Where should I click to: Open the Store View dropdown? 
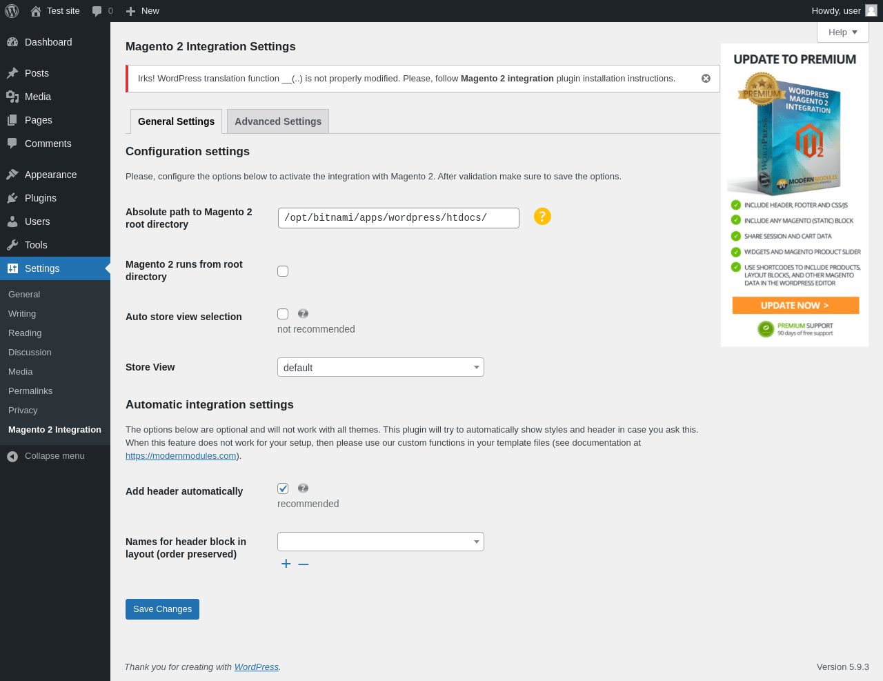(x=381, y=367)
